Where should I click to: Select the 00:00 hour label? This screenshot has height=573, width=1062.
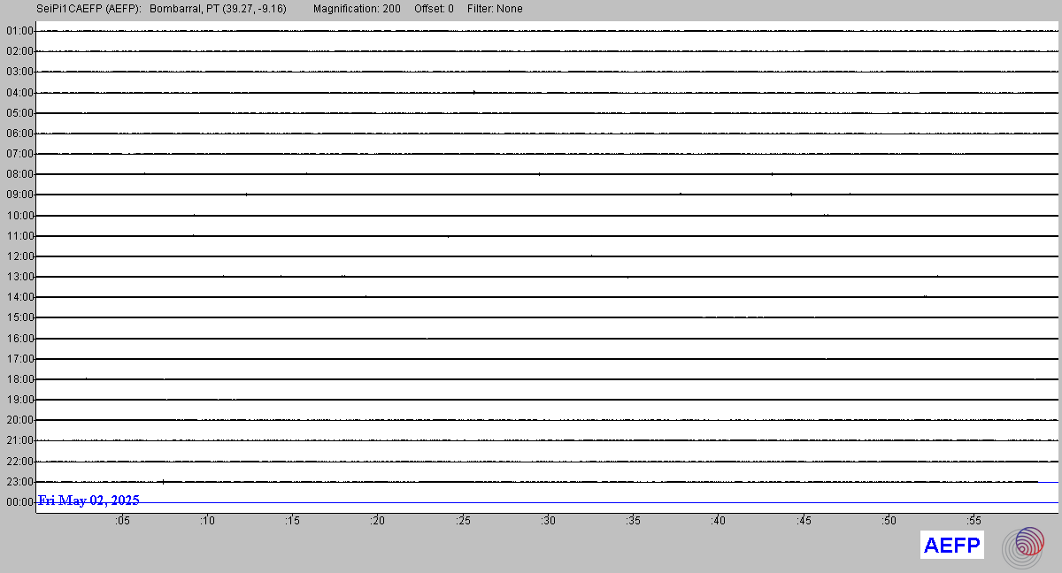19,502
